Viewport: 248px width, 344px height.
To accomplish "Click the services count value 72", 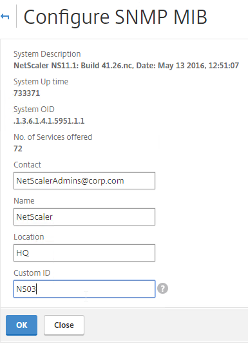I will click(x=18, y=149).
